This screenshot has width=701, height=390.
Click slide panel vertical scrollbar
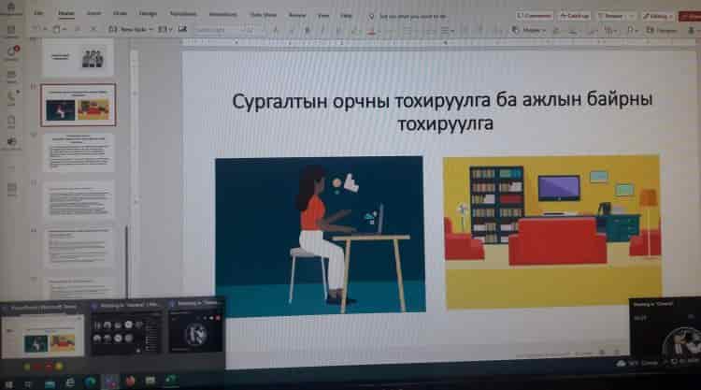tap(126, 262)
